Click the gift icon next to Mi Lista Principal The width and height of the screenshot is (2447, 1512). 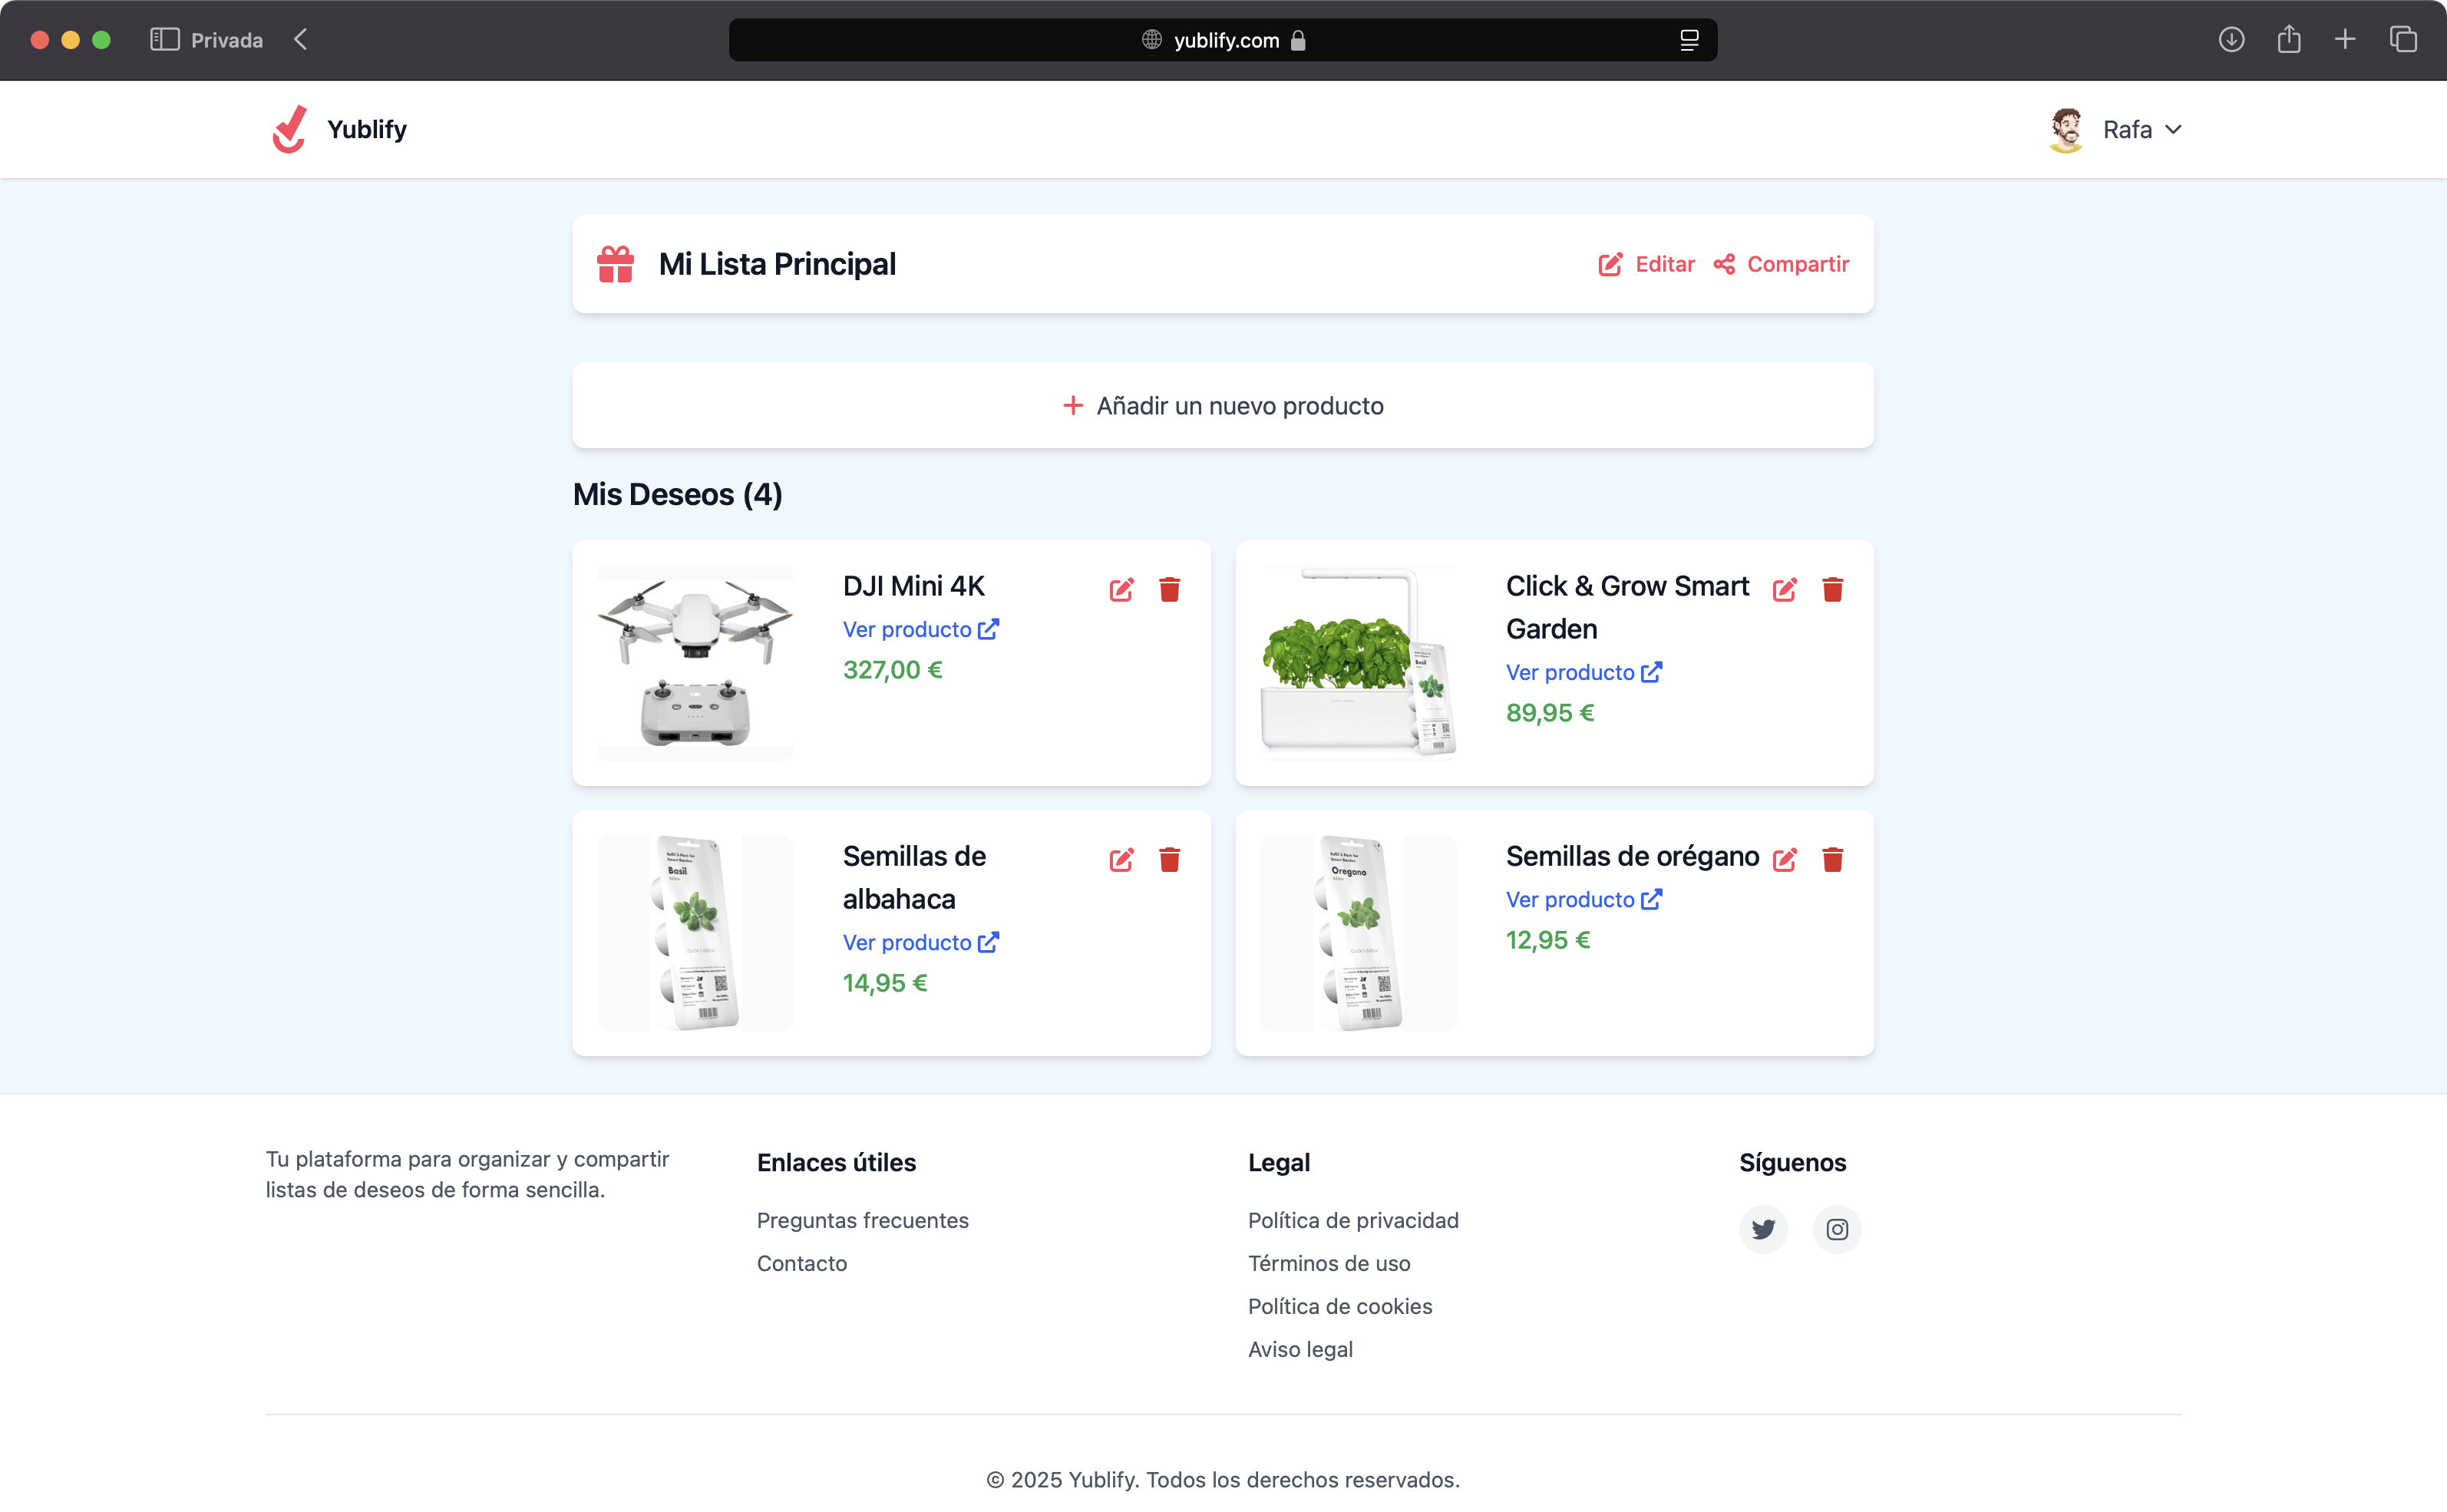click(x=614, y=264)
